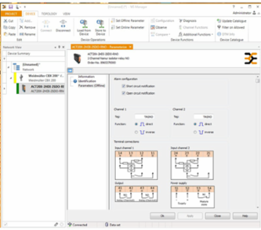Click the Copy icon in Edit group
Viewport: 261px width, 230px height.
5,28
